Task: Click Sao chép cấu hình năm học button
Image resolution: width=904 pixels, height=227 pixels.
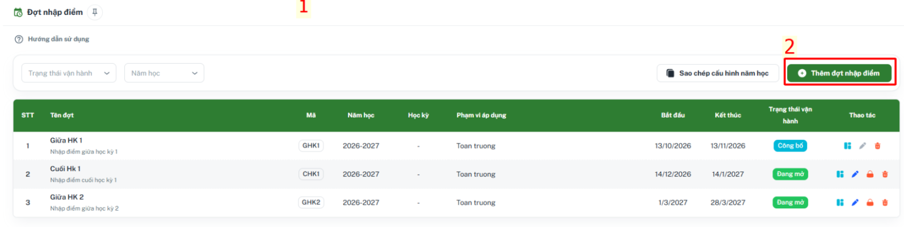Action: click(717, 73)
